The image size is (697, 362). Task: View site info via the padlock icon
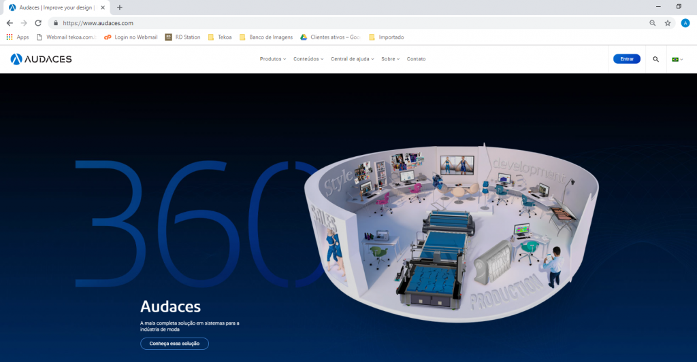[x=56, y=23]
